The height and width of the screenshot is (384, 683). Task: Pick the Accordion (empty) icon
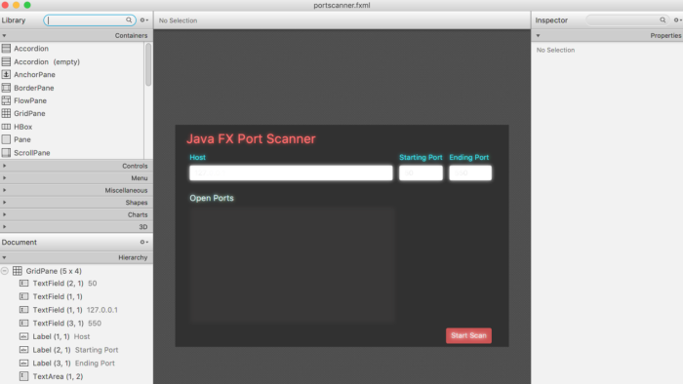point(6,61)
